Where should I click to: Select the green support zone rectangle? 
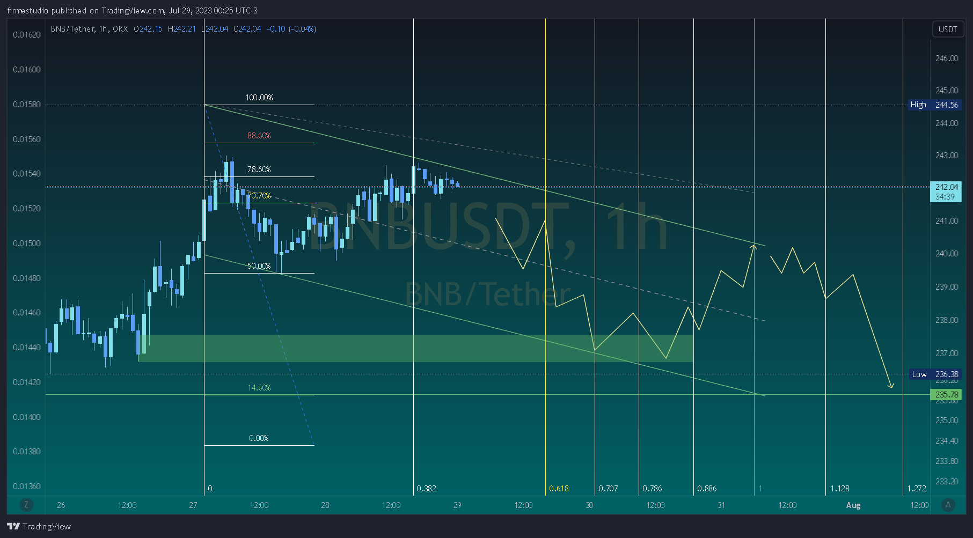click(415, 348)
